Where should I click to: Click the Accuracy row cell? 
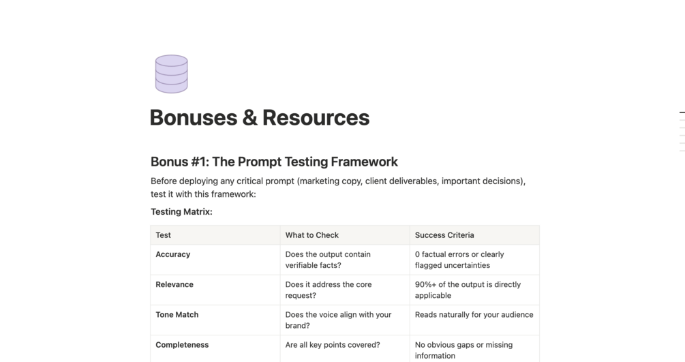pos(173,254)
